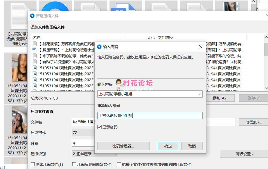
Task: Click the Bandizip icon in 新建压缩文件 title bar
Action: click(32, 16)
